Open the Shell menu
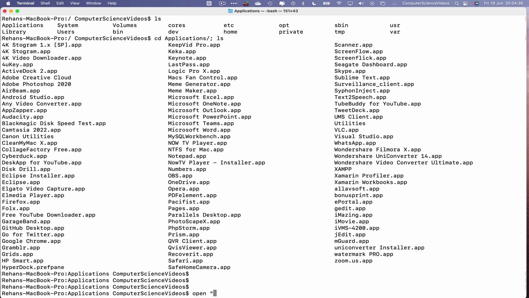 tap(45, 3)
